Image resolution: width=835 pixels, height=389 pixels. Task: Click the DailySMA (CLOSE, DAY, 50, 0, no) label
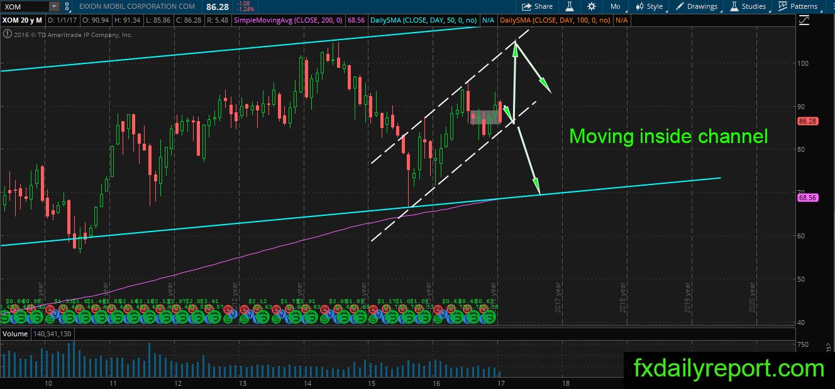click(x=424, y=20)
